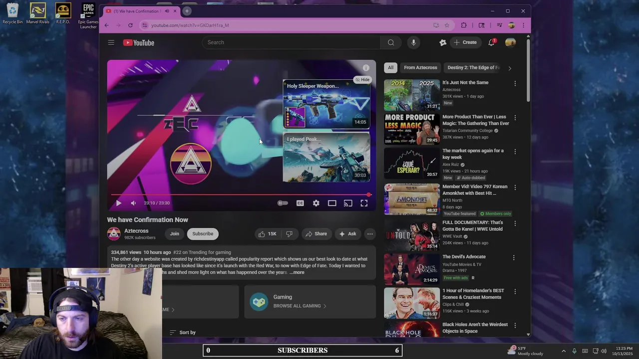Open options for More Product Than Ever video
Image resolution: width=639 pixels, height=359 pixels.
[x=515, y=118]
